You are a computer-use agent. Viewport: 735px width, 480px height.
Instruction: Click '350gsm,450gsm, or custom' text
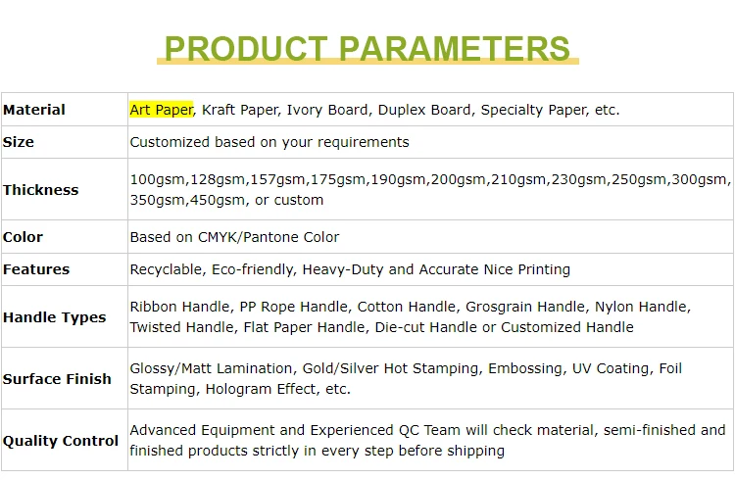click(226, 200)
